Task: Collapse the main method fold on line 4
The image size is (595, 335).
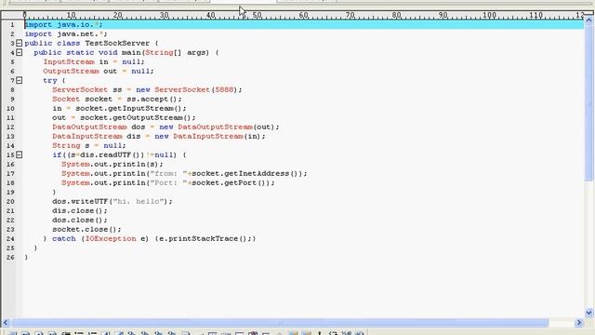Action: 19,52
